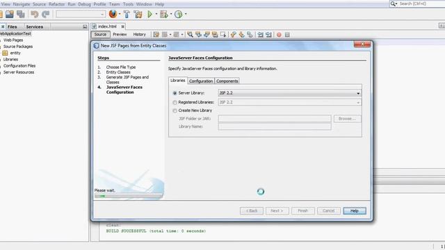Click the red Start Macro Recording icon
The width and height of the screenshot is (445, 250).
(x=279, y=35)
